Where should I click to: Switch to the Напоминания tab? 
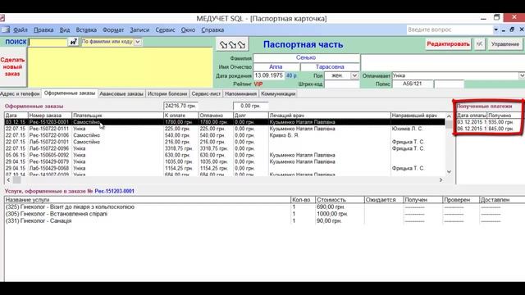point(240,94)
